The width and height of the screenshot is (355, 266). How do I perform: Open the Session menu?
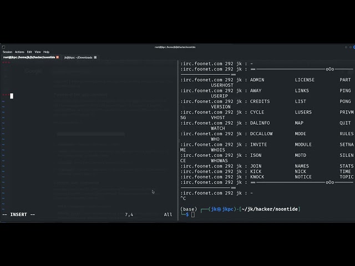point(7,52)
